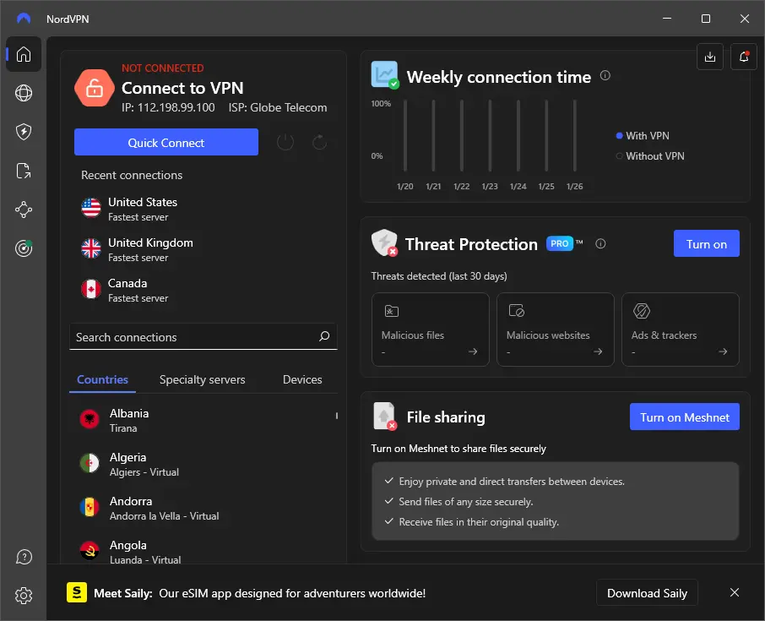Image resolution: width=765 pixels, height=621 pixels.
Task: Click the PRO badge next to Threat Protection
Action: [560, 243]
